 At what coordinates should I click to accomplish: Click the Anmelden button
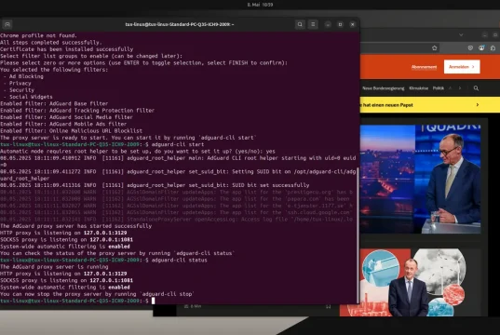click(x=462, y=67)
